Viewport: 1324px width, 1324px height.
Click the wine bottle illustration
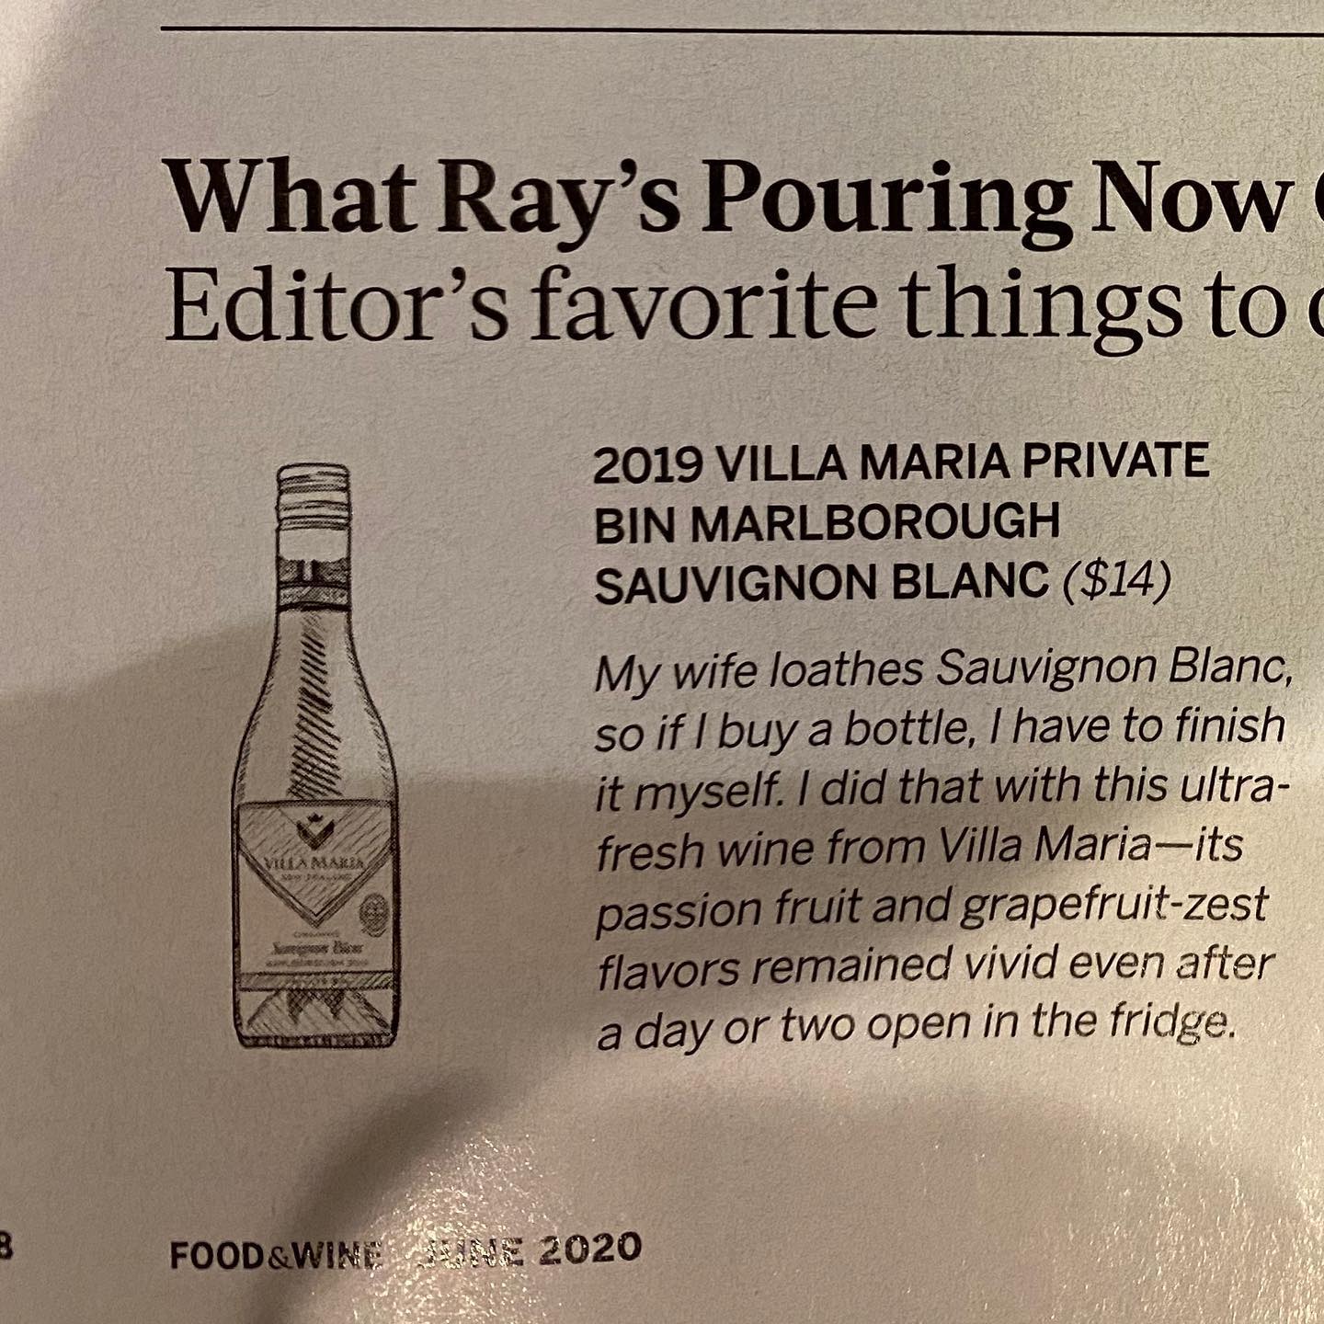314,754
